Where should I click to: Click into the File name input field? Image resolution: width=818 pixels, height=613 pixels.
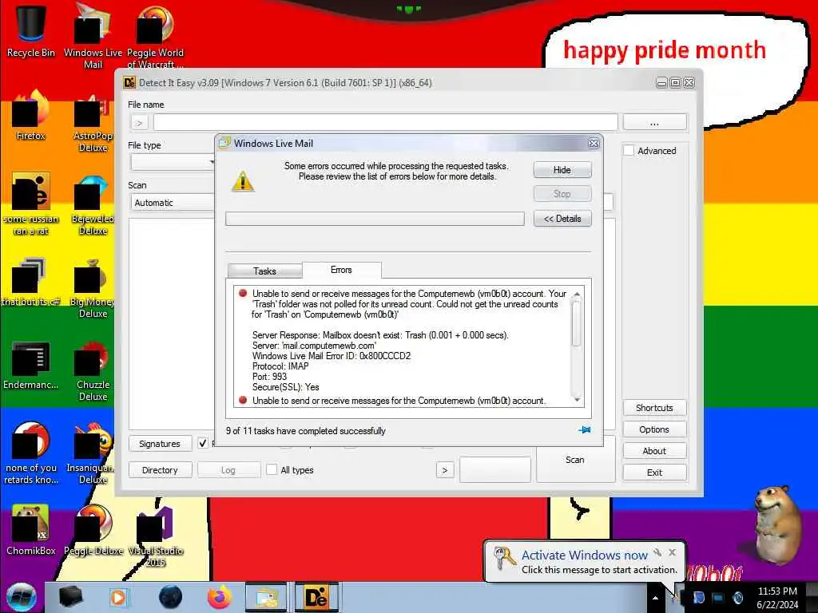(386, 122)
